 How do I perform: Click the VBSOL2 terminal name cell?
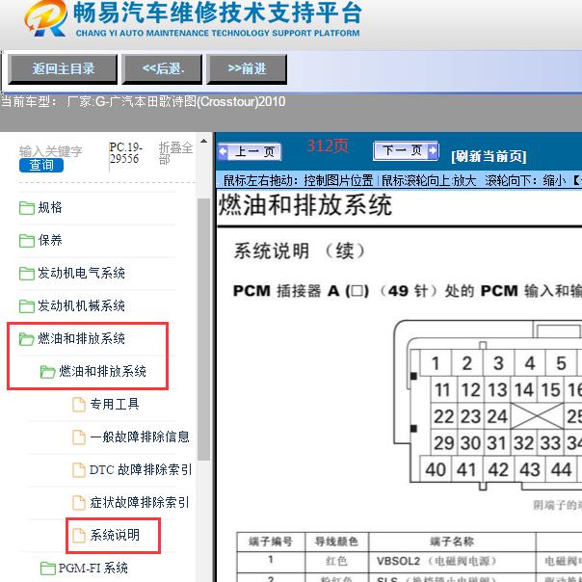point(452,561)
